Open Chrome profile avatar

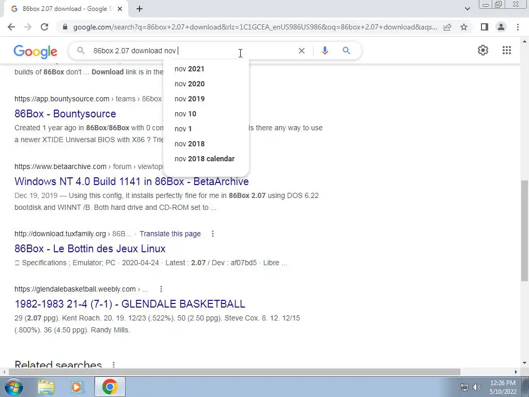tap(501, 27)
